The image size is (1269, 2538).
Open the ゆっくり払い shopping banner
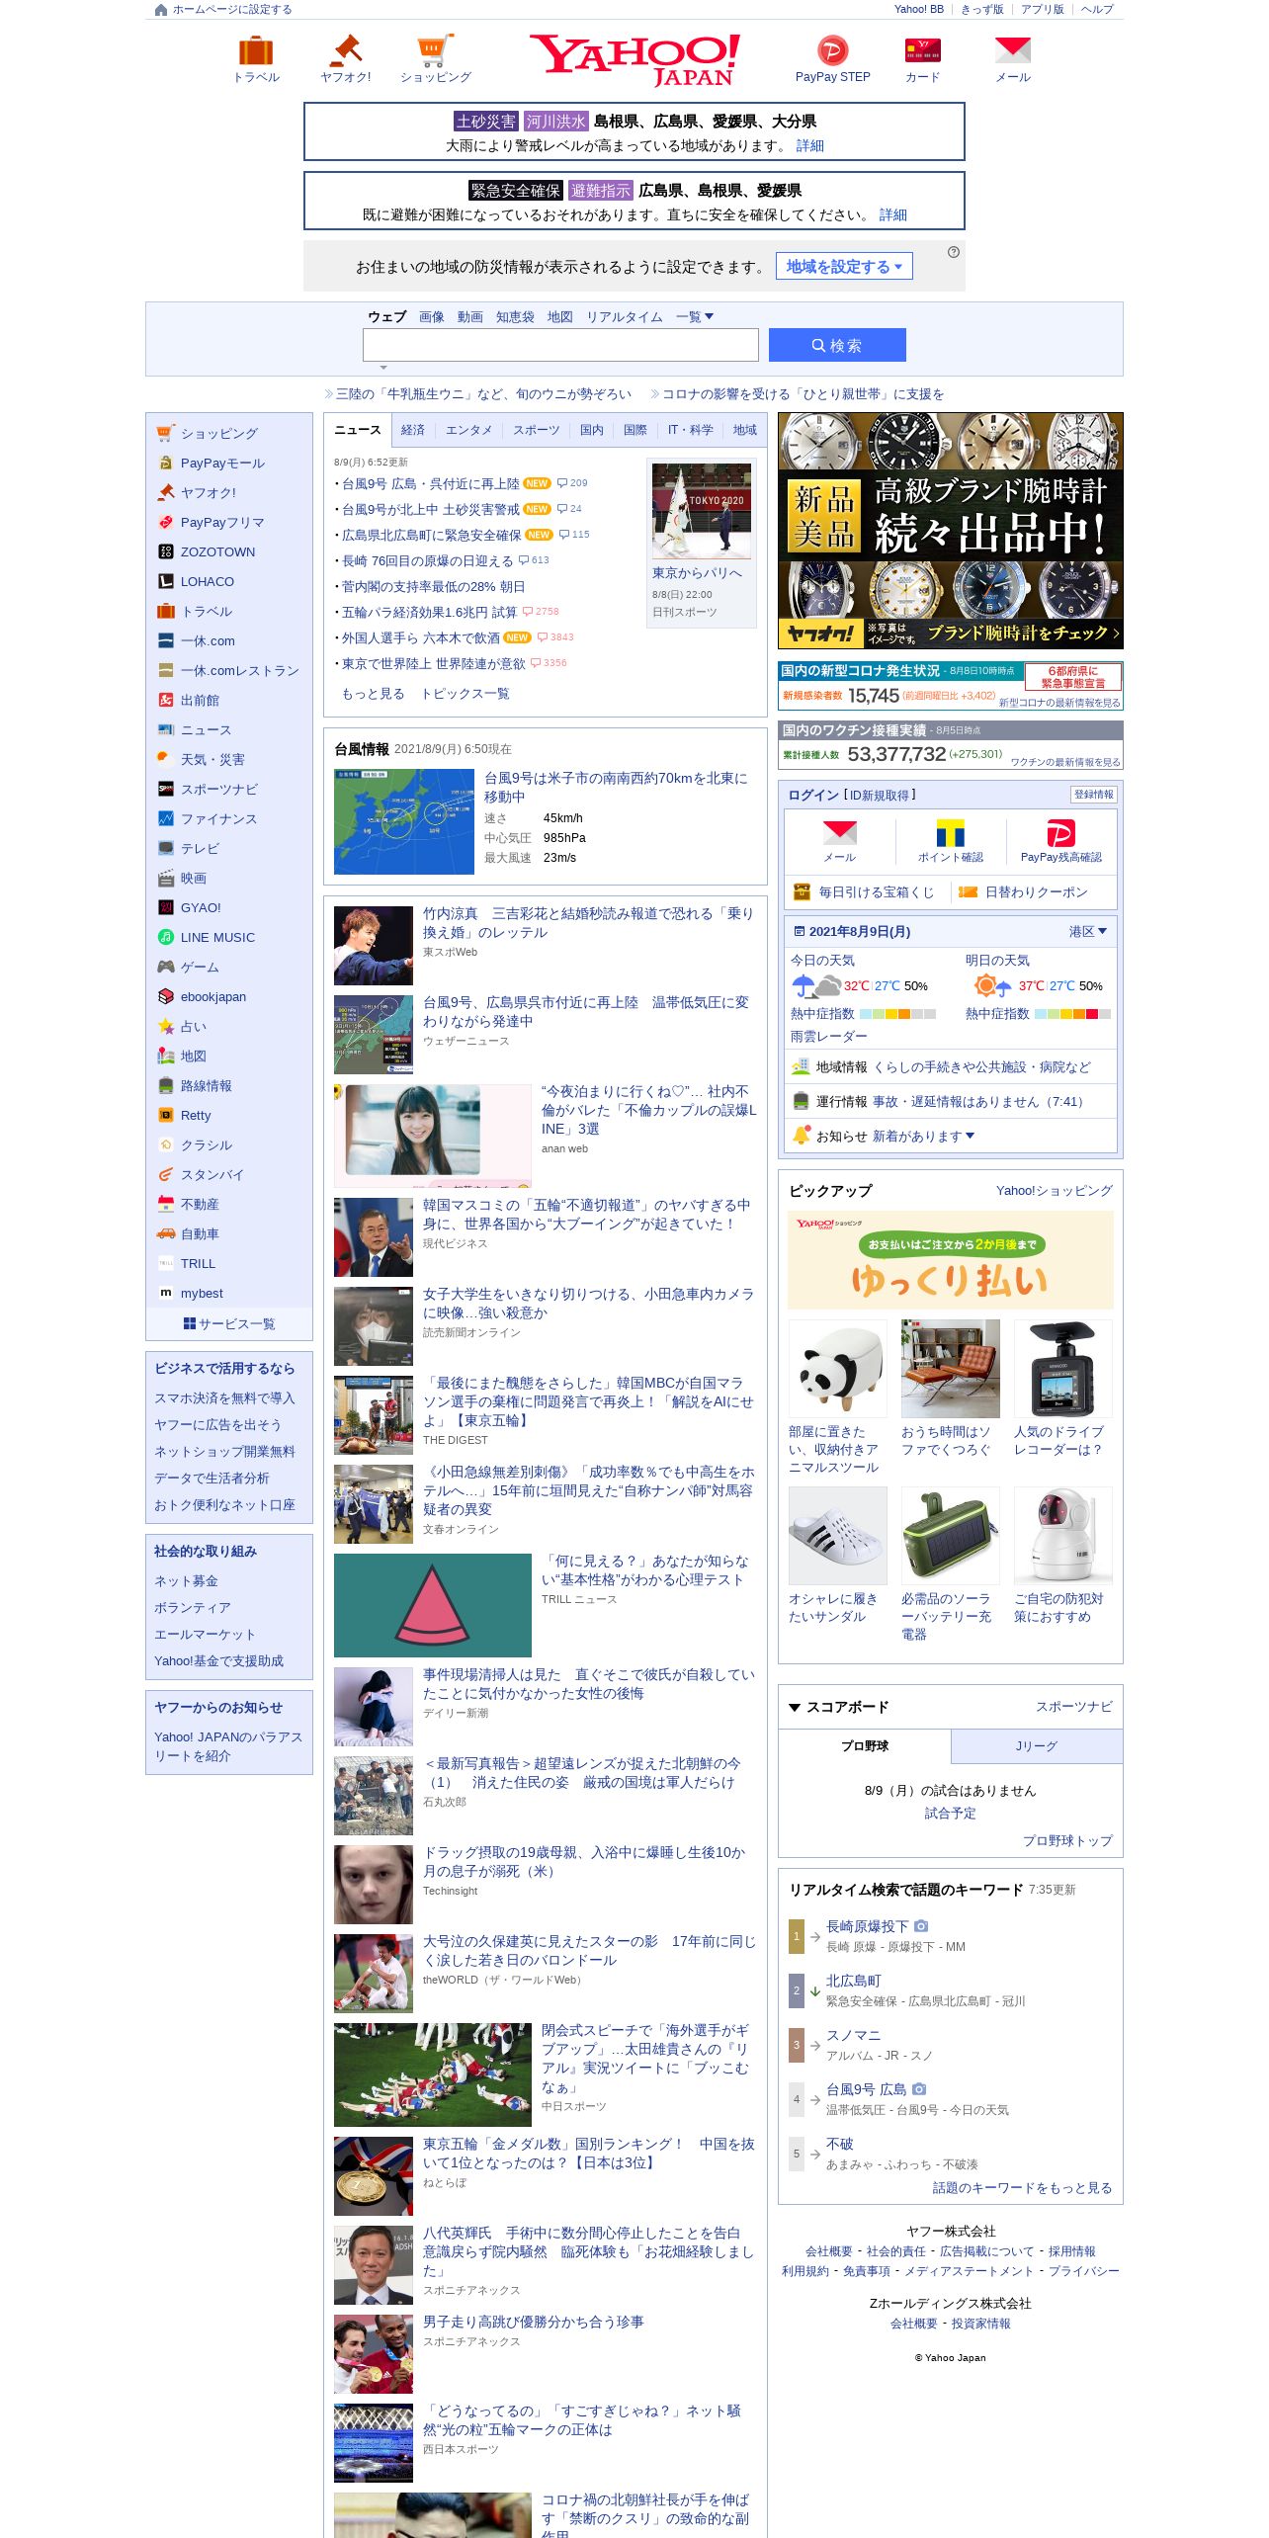(x=951, y=1260)
